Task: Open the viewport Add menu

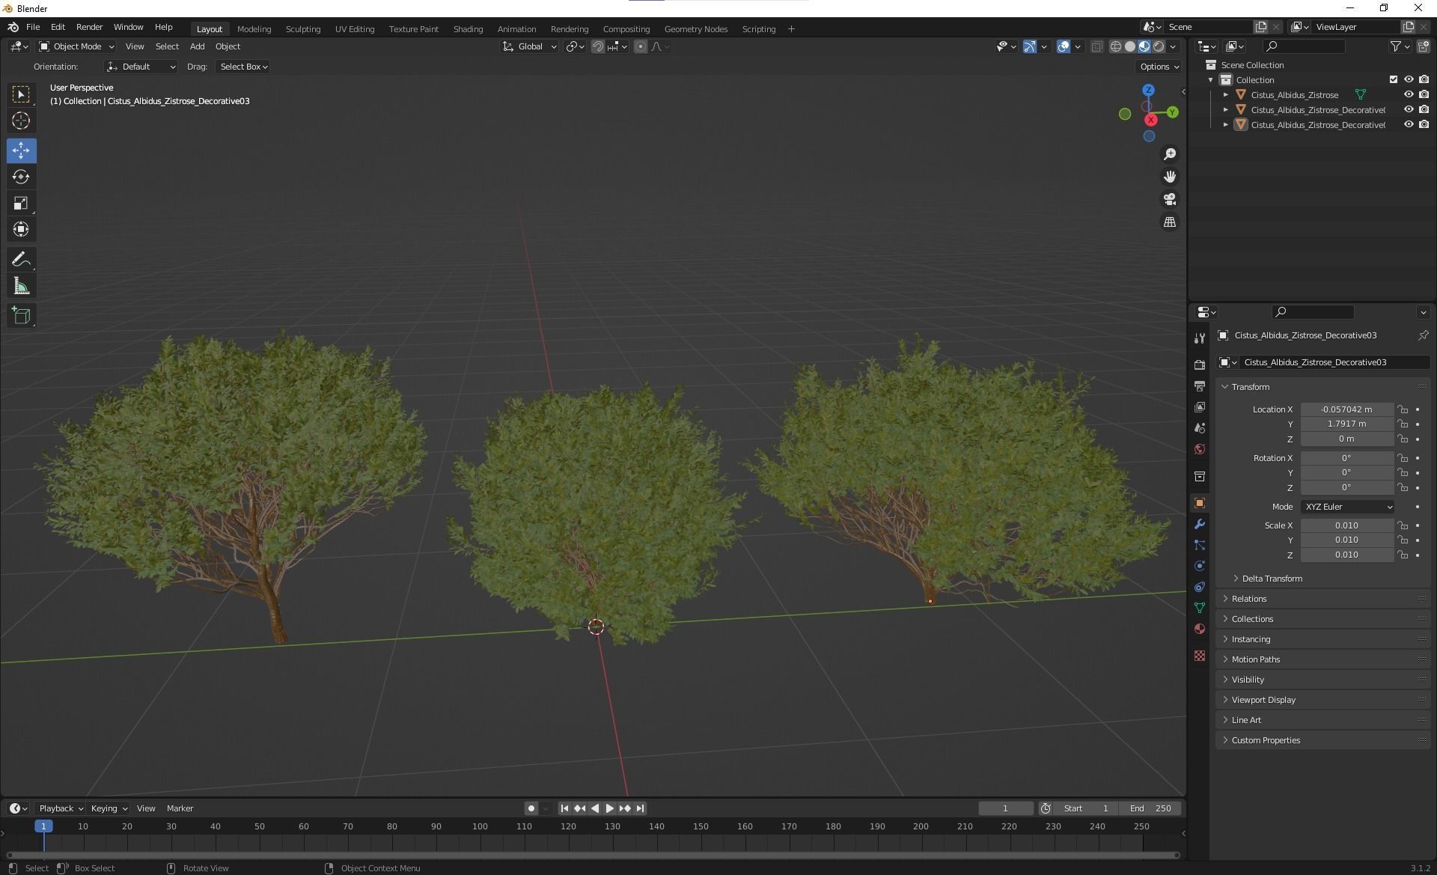Action: [x=197, y=46]
